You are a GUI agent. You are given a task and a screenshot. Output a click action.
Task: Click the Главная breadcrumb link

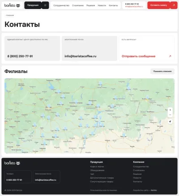[10, 15]
